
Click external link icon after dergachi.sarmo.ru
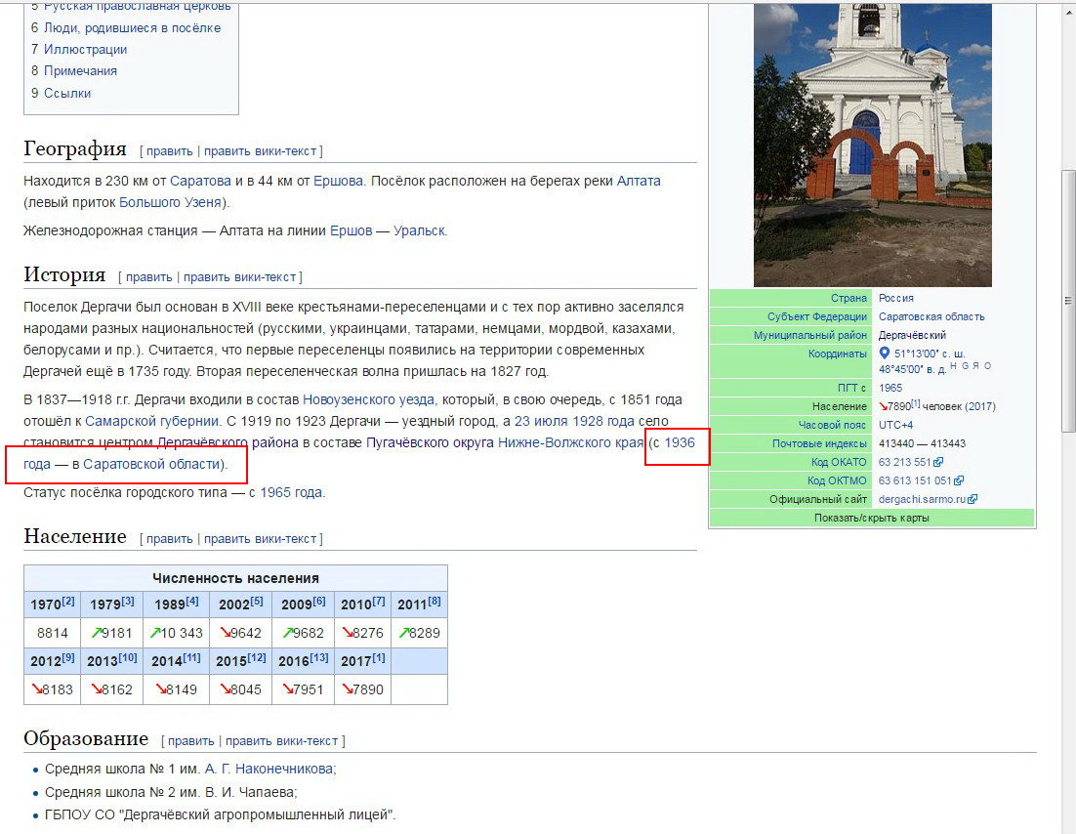[x=973, y=499]
